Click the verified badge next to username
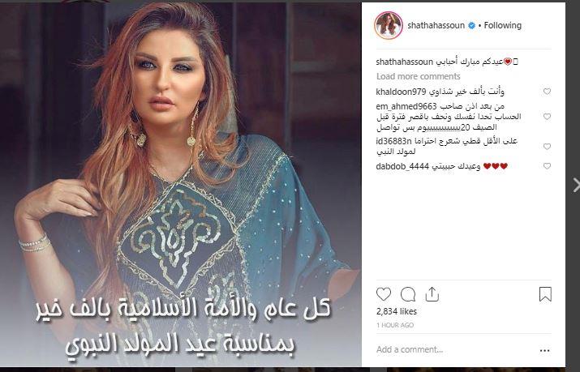 [x=471, y=25]
